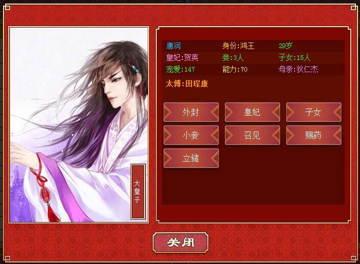Screen dimensions: 360x264
Task: Click the 子女:15人 label
Action: click(295, 57)
